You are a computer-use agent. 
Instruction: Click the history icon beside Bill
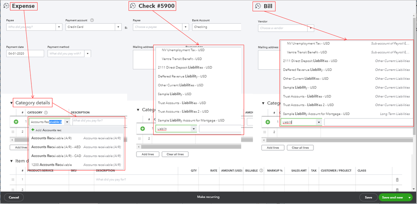pyautogui.click(x=258, y=6)
